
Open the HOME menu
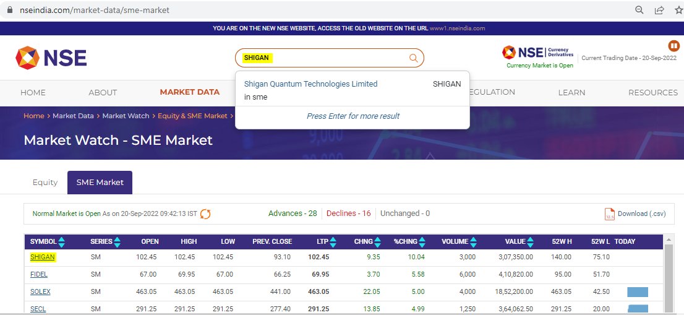click(x=33, y=92)
